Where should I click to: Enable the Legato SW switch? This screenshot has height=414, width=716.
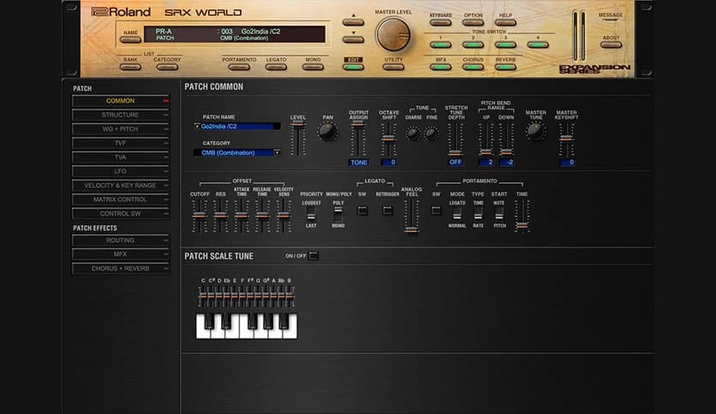(362, 210)
